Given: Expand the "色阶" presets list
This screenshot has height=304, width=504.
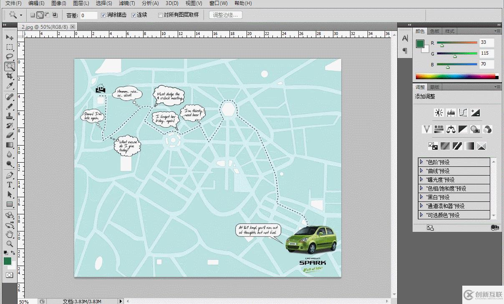Looking at the screenshot, I should coord(422,162).
